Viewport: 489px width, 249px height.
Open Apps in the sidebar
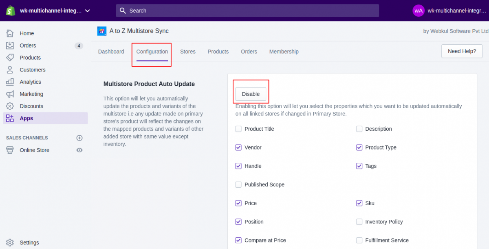45,118
